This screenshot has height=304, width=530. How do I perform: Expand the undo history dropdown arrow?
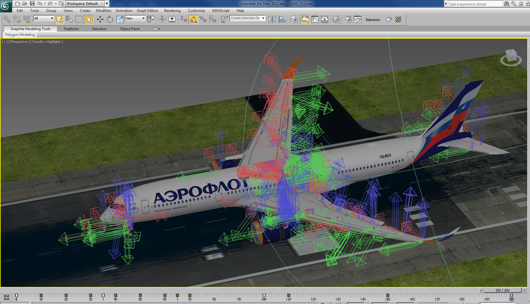click(x=45, y=4)
